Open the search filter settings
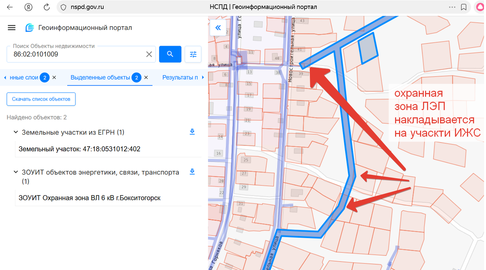Screen dimensions: 486x270 (x=193, y=54)
